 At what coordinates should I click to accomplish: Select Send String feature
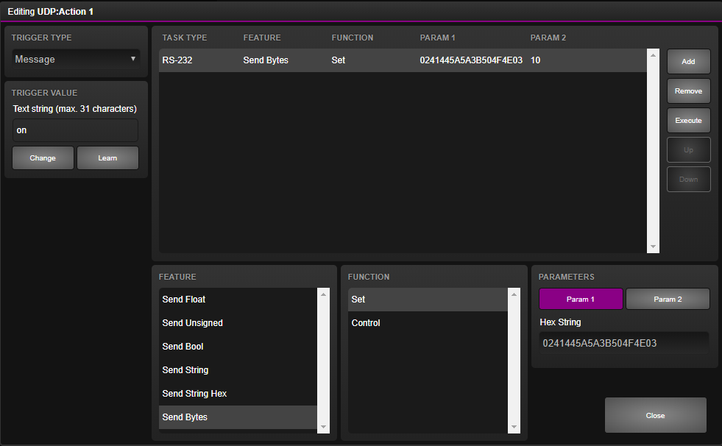pos(238,370)
